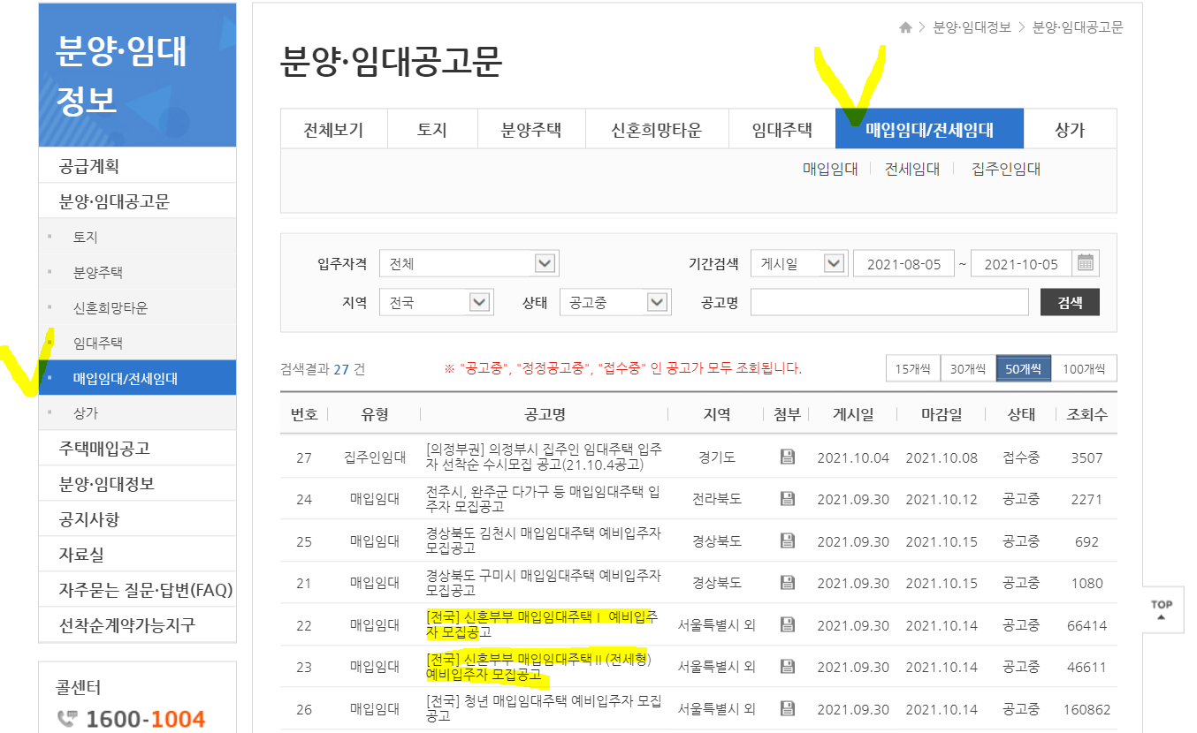This screenshot has width=1197, height=733.
Task: Download the attachment for notice 22
Action: point(787,625)
